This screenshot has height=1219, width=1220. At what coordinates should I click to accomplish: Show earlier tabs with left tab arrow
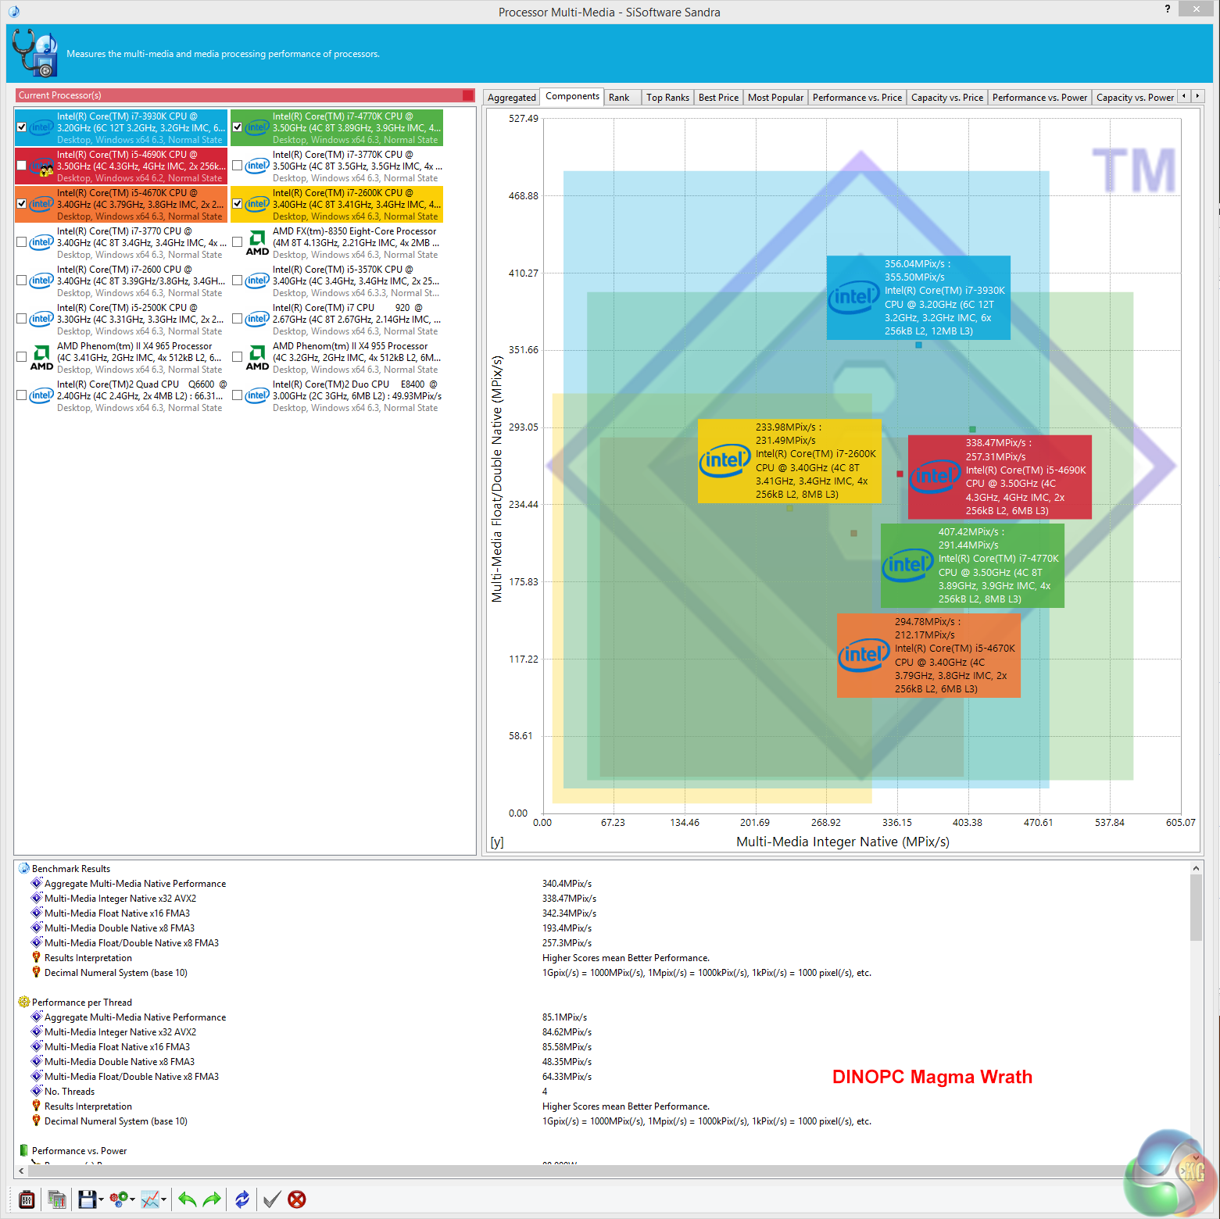coord(1185,96)
